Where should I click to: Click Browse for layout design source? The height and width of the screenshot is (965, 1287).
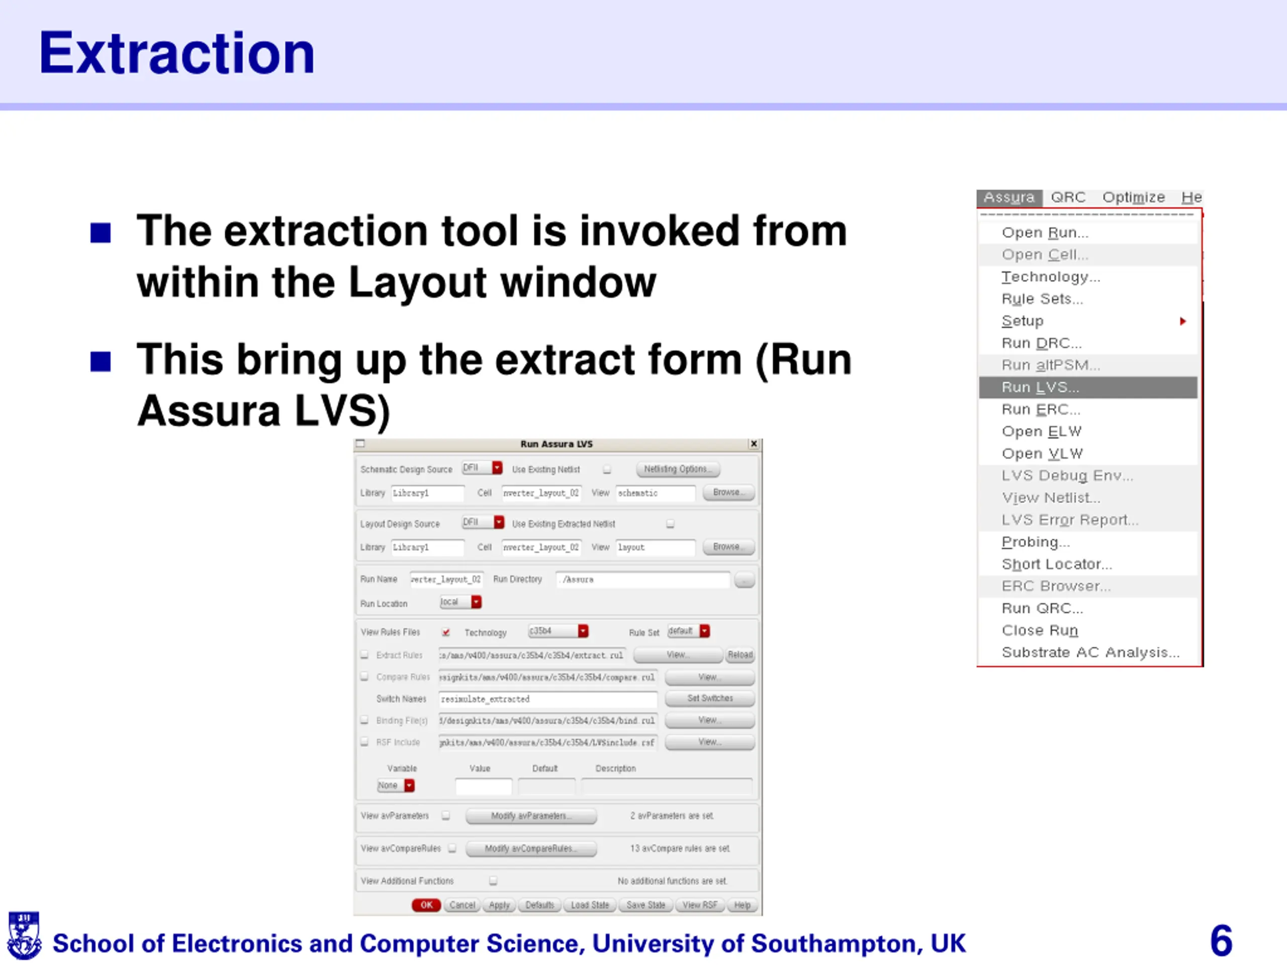(729, 547)
